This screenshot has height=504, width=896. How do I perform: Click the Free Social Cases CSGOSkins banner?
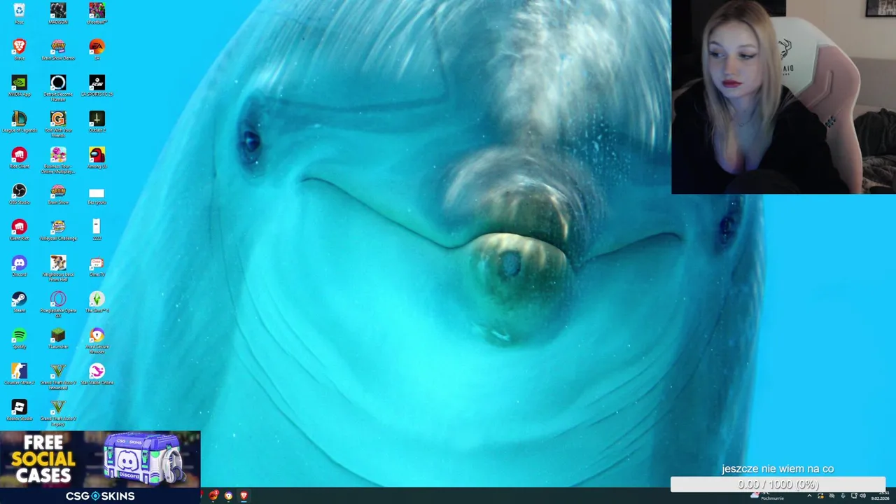click(x=100, y=468)
